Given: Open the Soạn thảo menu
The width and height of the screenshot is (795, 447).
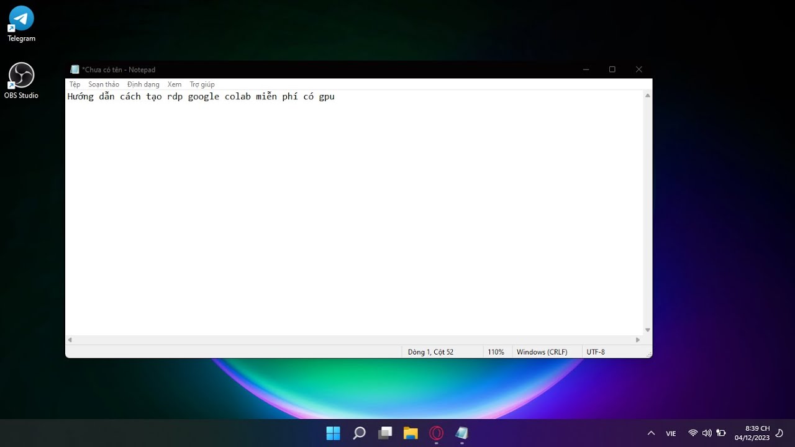Looking at the screenshot, I should (104, 84).
